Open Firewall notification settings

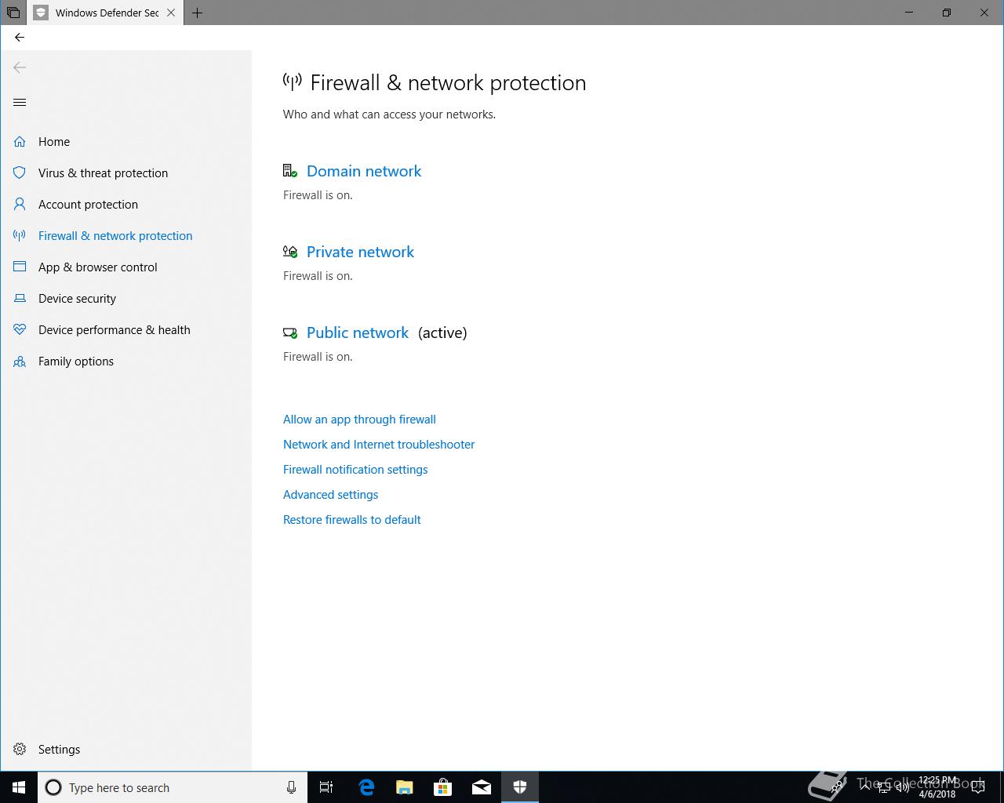(355, 470)
